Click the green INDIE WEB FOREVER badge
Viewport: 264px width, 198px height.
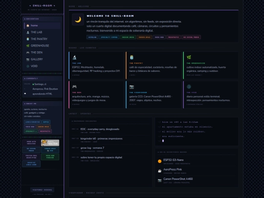(50, 157)
